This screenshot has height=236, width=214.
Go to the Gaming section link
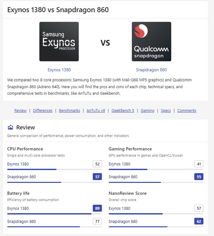[147, 111]
